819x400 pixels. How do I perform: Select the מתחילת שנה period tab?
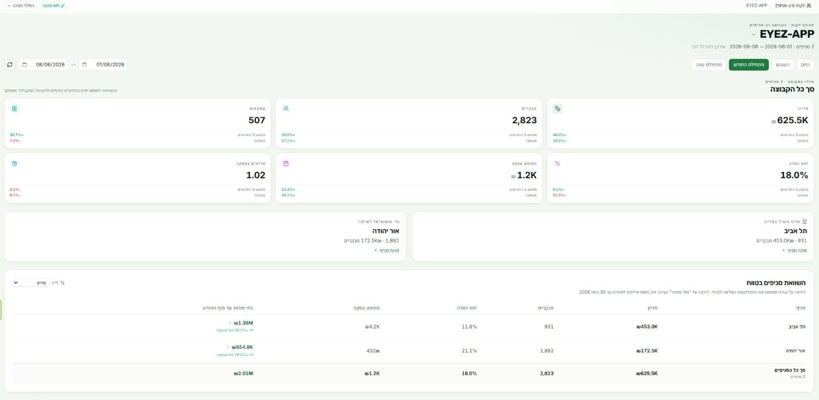(709, 64)
